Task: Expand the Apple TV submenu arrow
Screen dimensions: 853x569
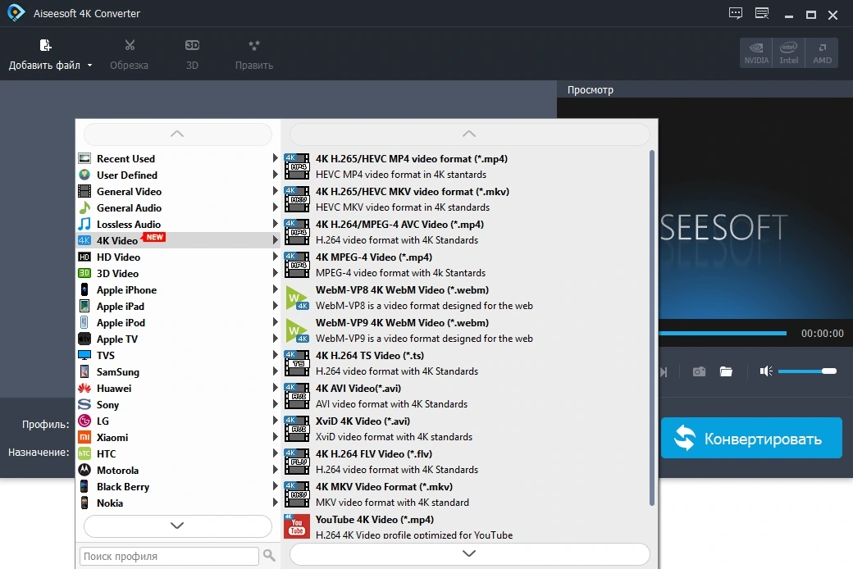Action: pyautogui.click(x=275, y=339)
